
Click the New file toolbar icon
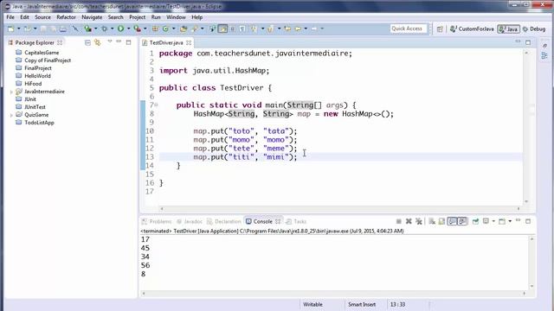[x=11, y=29]
